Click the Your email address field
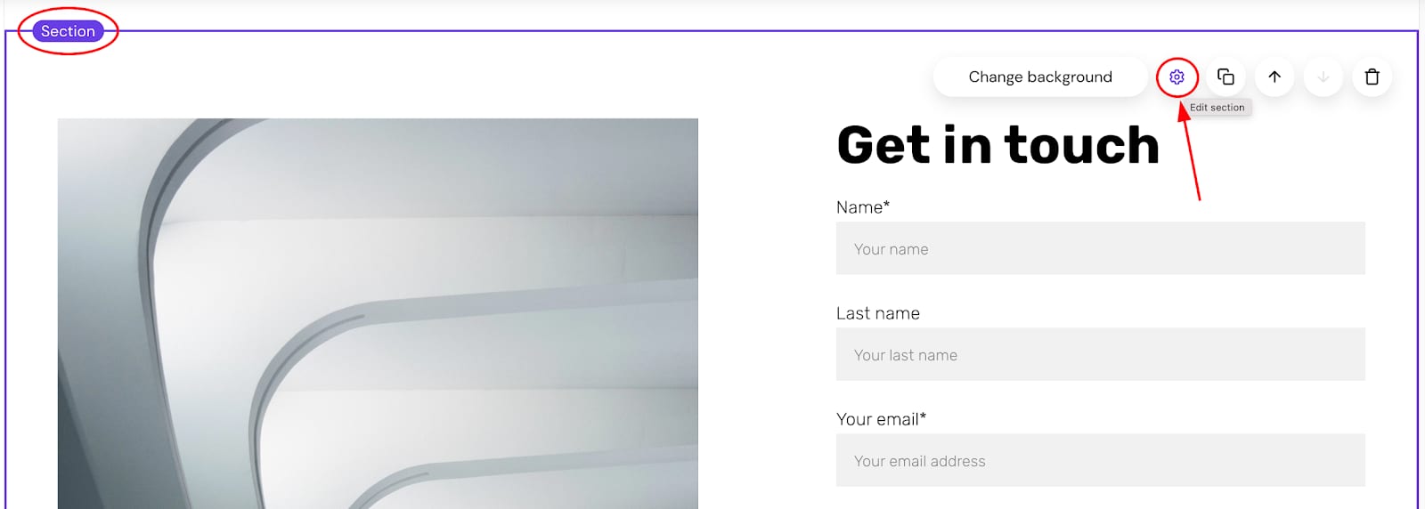Screen dimensions: 1425x509 [1100, 460]
